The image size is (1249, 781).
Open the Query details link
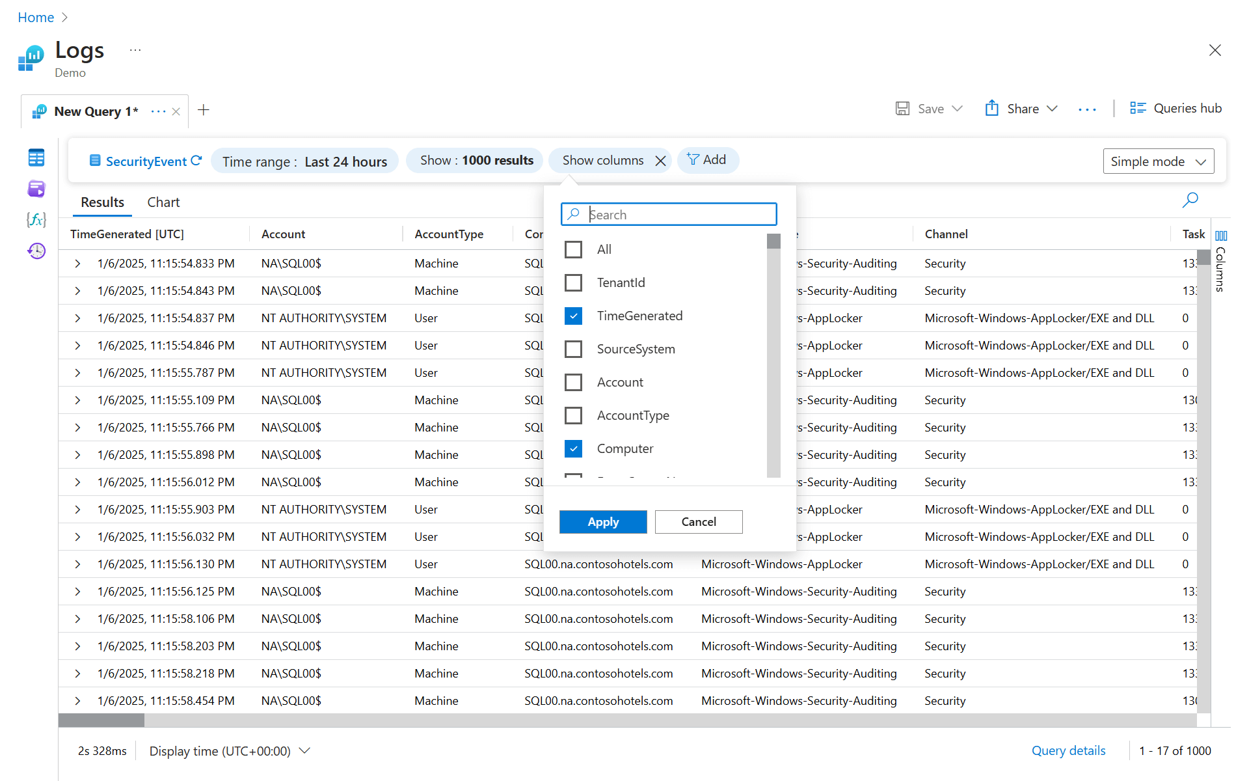point(1068,750)
